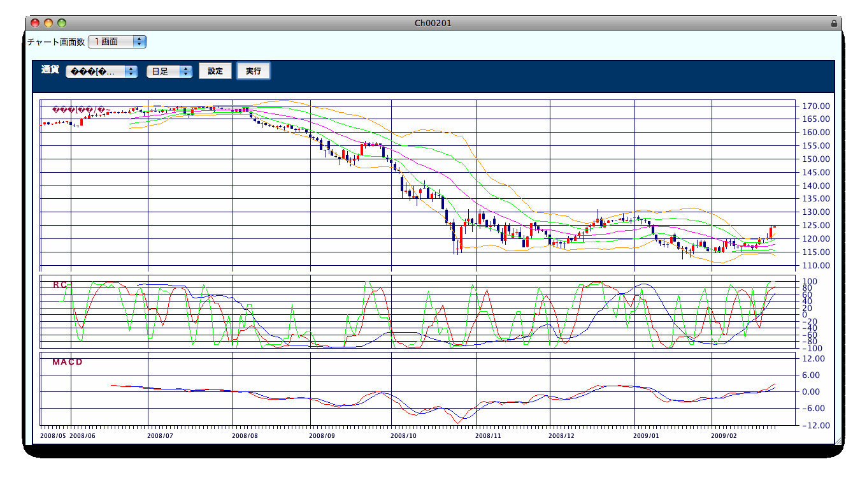Open the チャート画面数 dropdown showing 1画面
Image resolution: width=867 pixels, height=480 pixels.
pyautogui.click(x=117, y=41)
